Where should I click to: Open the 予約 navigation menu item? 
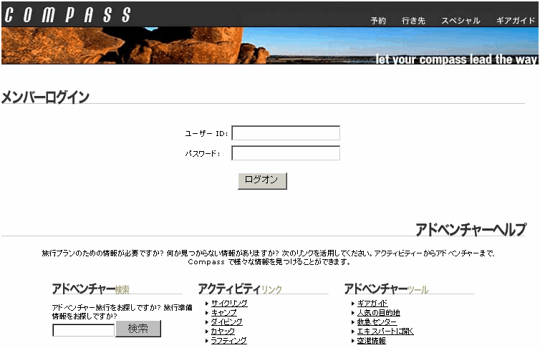(x=378, y=21)
